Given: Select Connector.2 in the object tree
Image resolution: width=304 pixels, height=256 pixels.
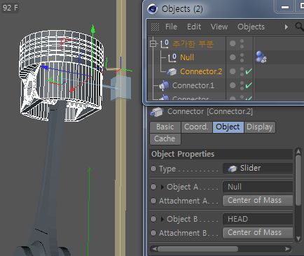Looking at the screenshot, I should pyautogui.click(x=201, y=71).
